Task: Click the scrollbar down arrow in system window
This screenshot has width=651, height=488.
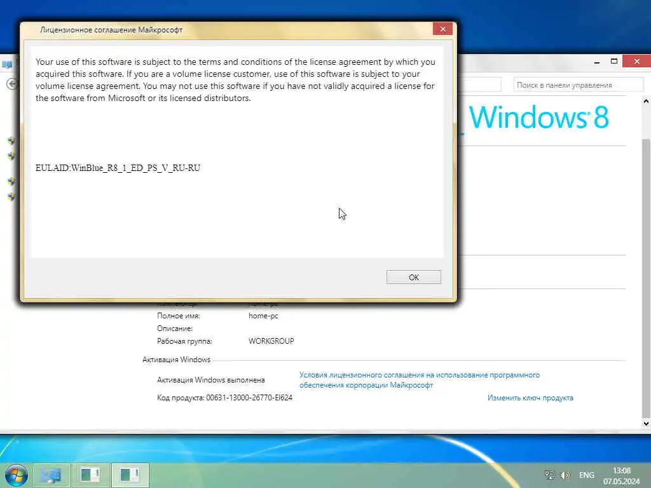Action: pyautogui.click(x=646, y=424)
